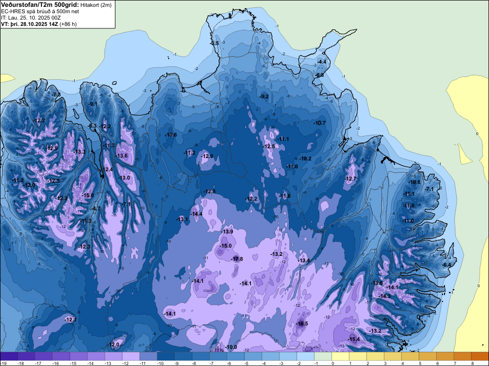Click the -10.0 temperature label

pos(231,347)
